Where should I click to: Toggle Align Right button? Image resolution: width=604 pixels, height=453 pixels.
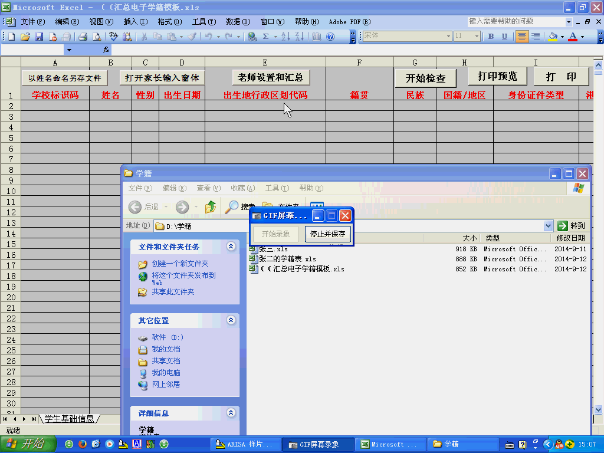(536, 36)
